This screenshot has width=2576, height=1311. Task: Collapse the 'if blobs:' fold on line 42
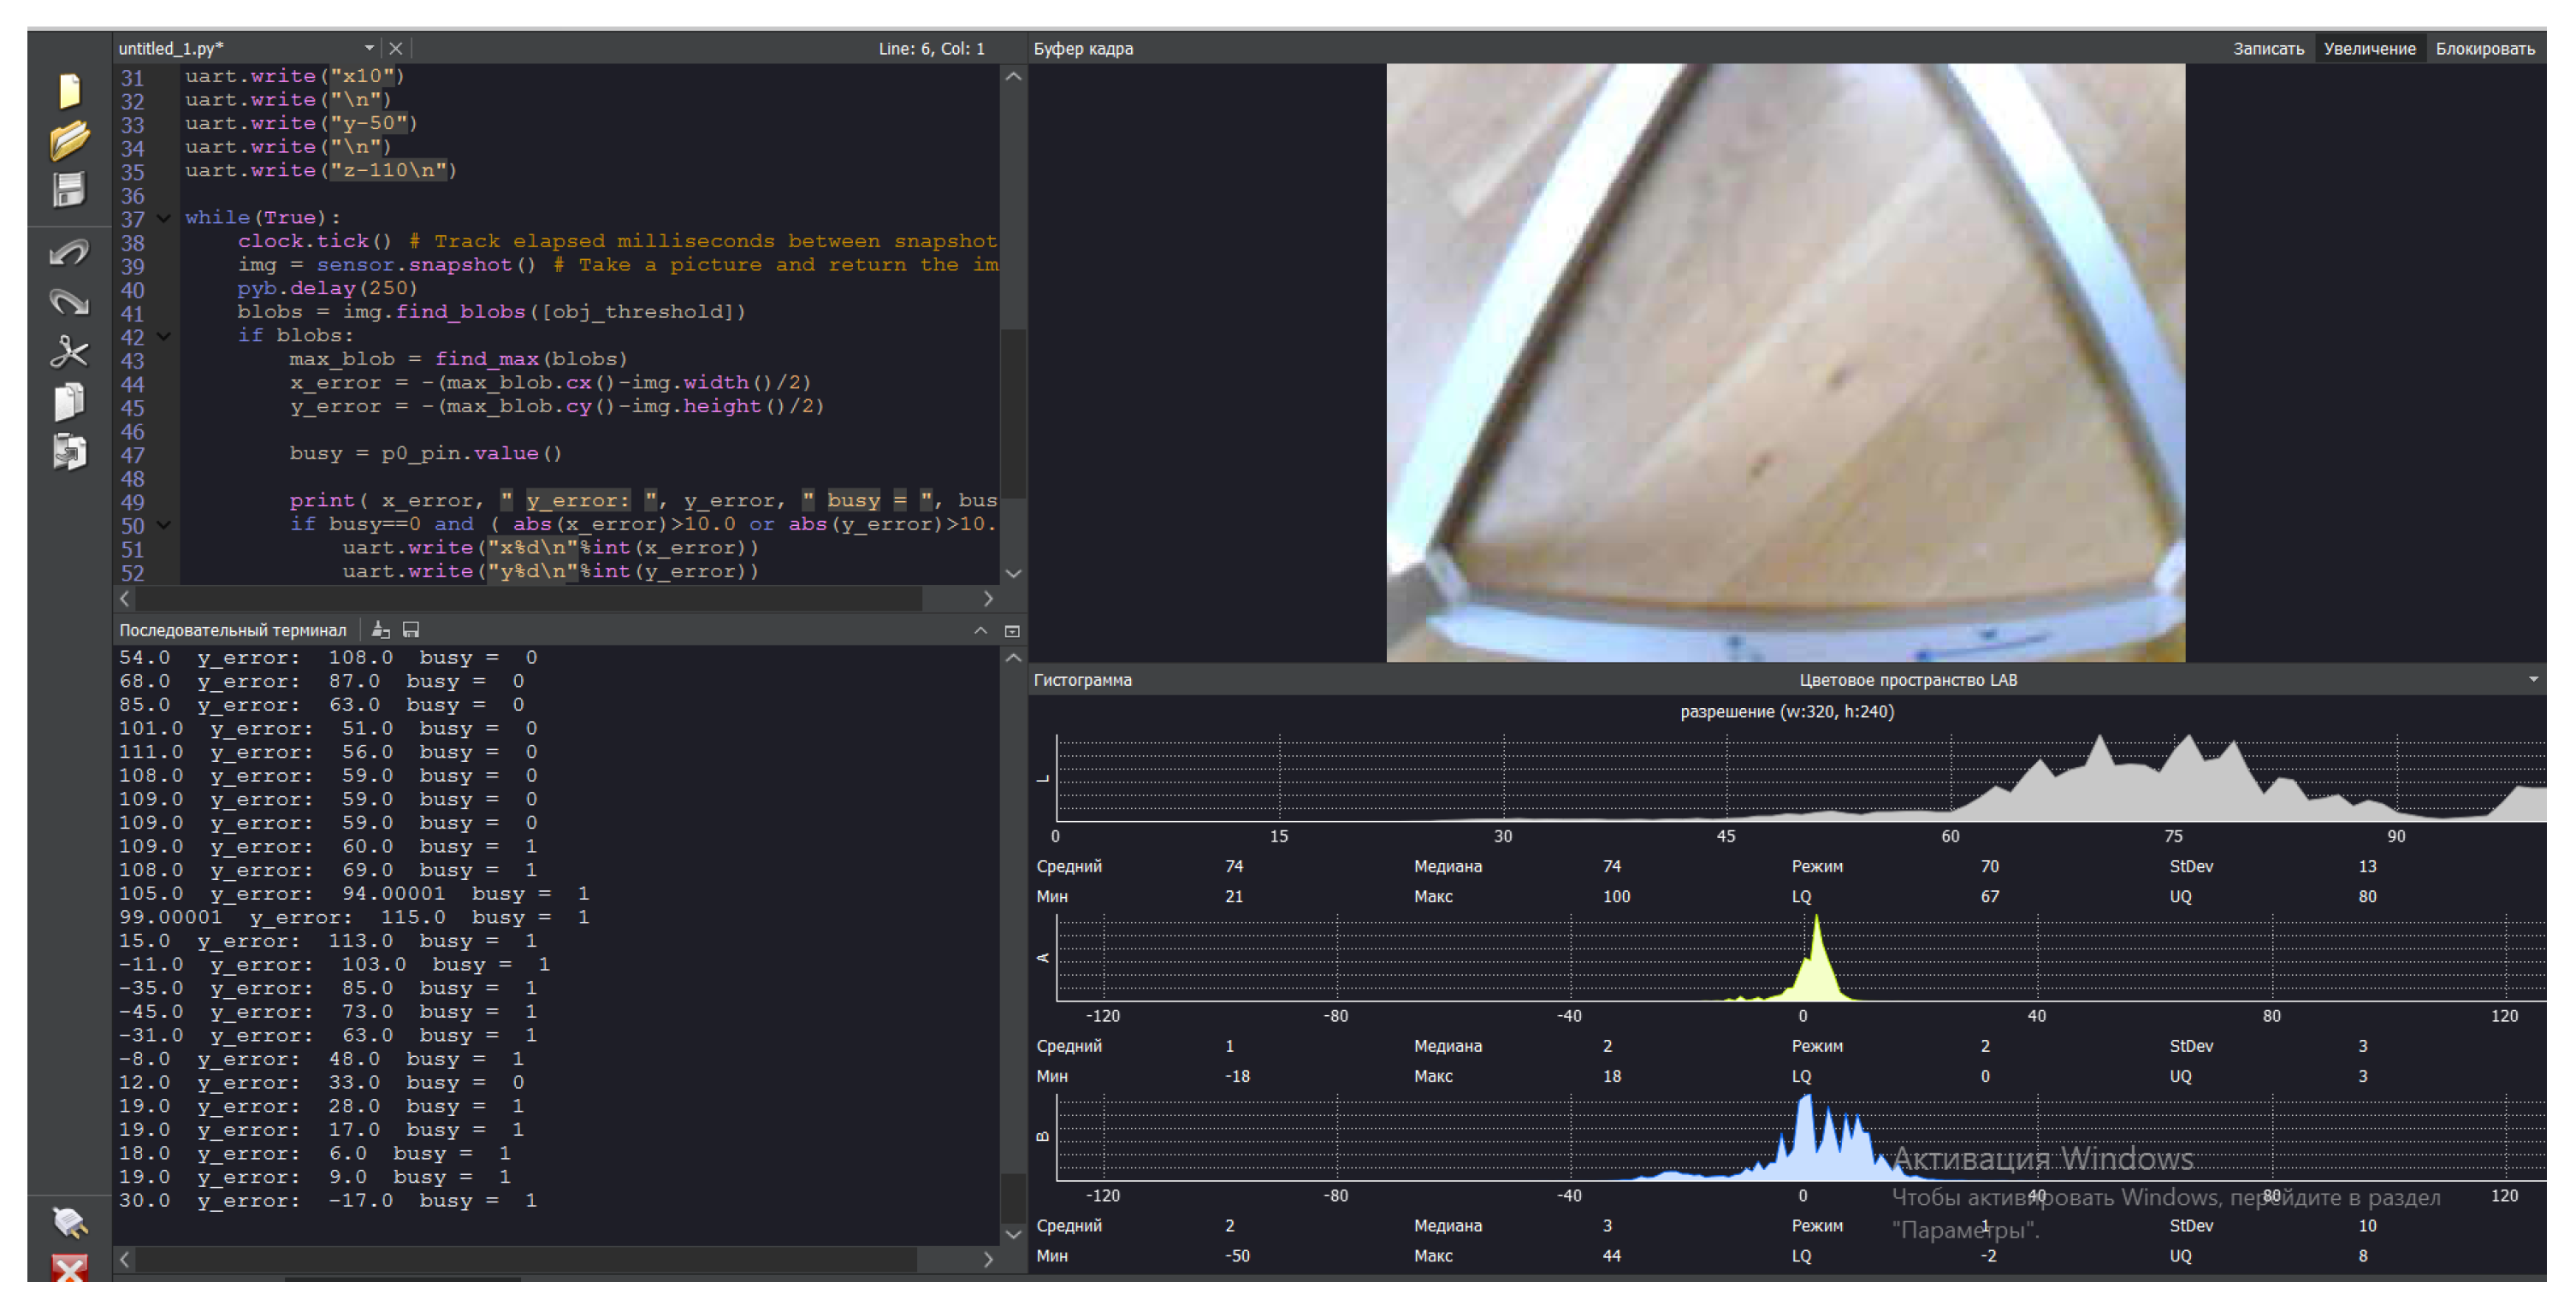click(164, 336)
